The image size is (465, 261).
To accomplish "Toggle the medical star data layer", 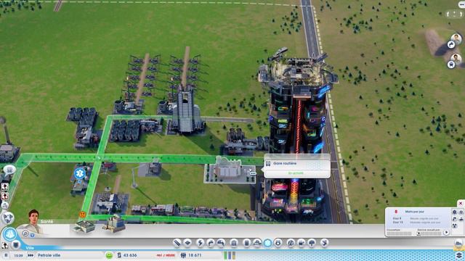I will (455, 212).
